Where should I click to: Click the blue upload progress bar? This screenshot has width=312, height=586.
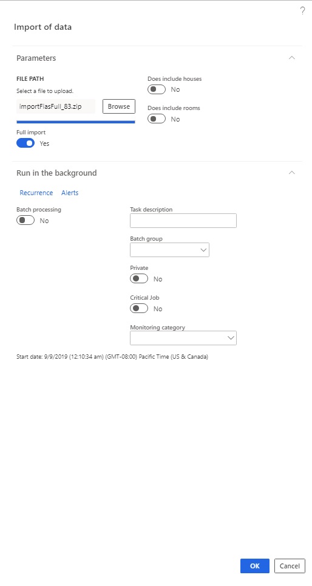click(76, 122)
